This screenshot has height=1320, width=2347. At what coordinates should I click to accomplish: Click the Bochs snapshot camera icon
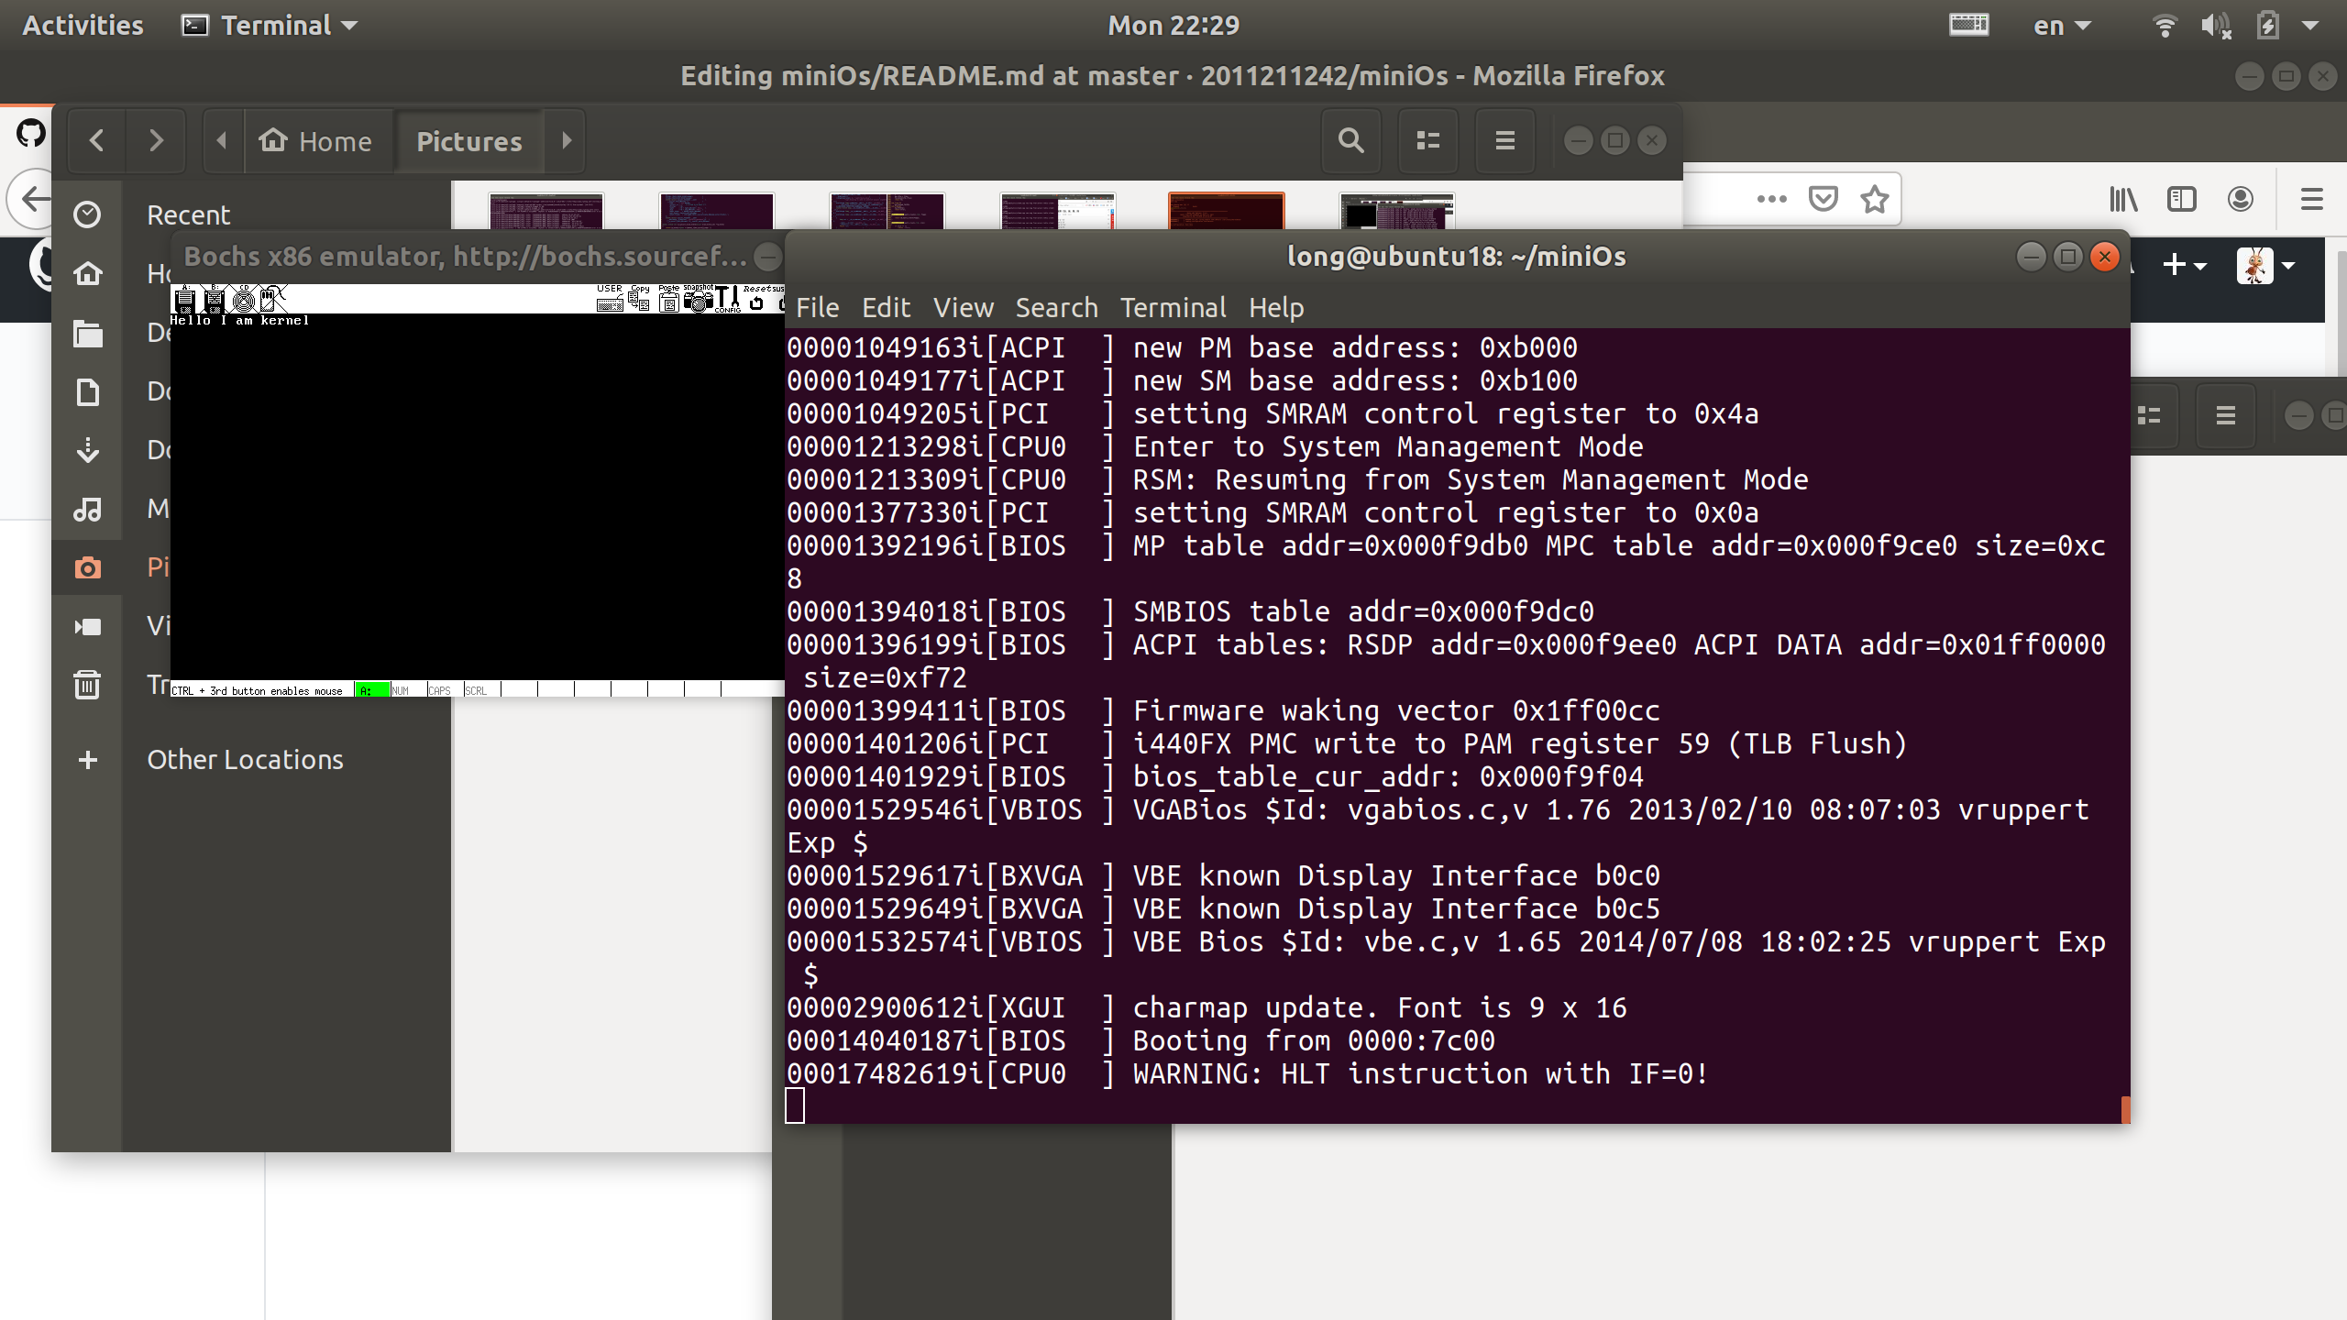[698, 301]
